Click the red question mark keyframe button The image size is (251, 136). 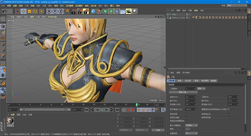click(133, 110)
